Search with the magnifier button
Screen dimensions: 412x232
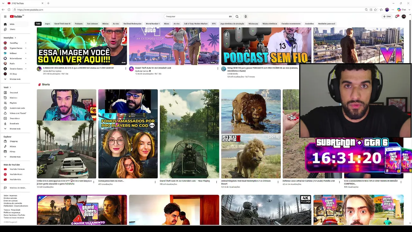(237, 16)
